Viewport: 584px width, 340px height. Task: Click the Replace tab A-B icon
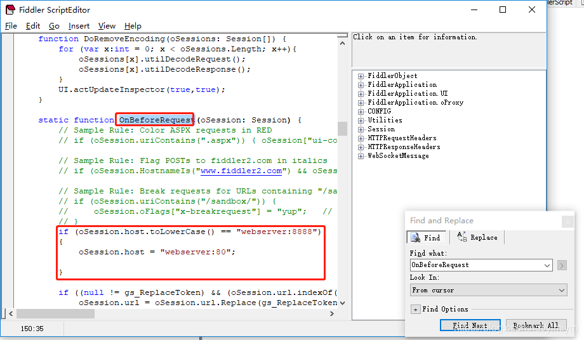462,237
